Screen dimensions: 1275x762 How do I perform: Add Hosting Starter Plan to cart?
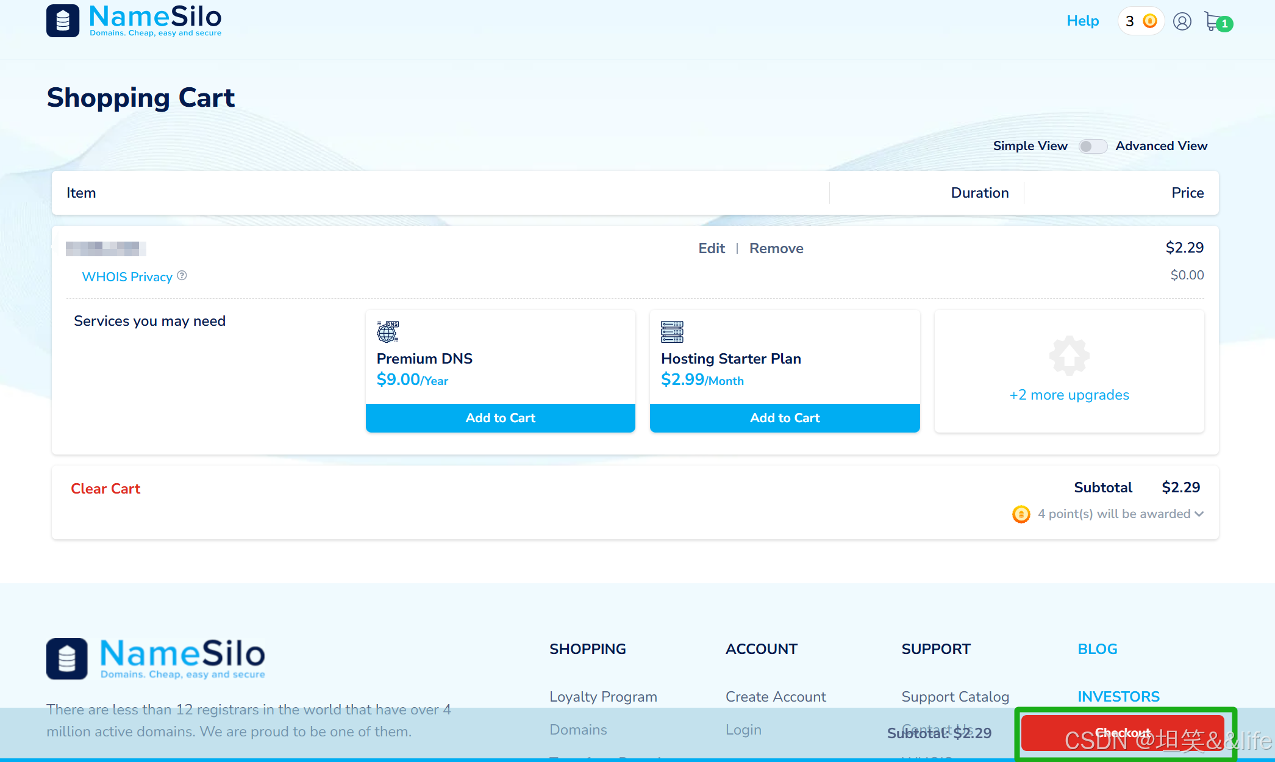click(784, 418)
